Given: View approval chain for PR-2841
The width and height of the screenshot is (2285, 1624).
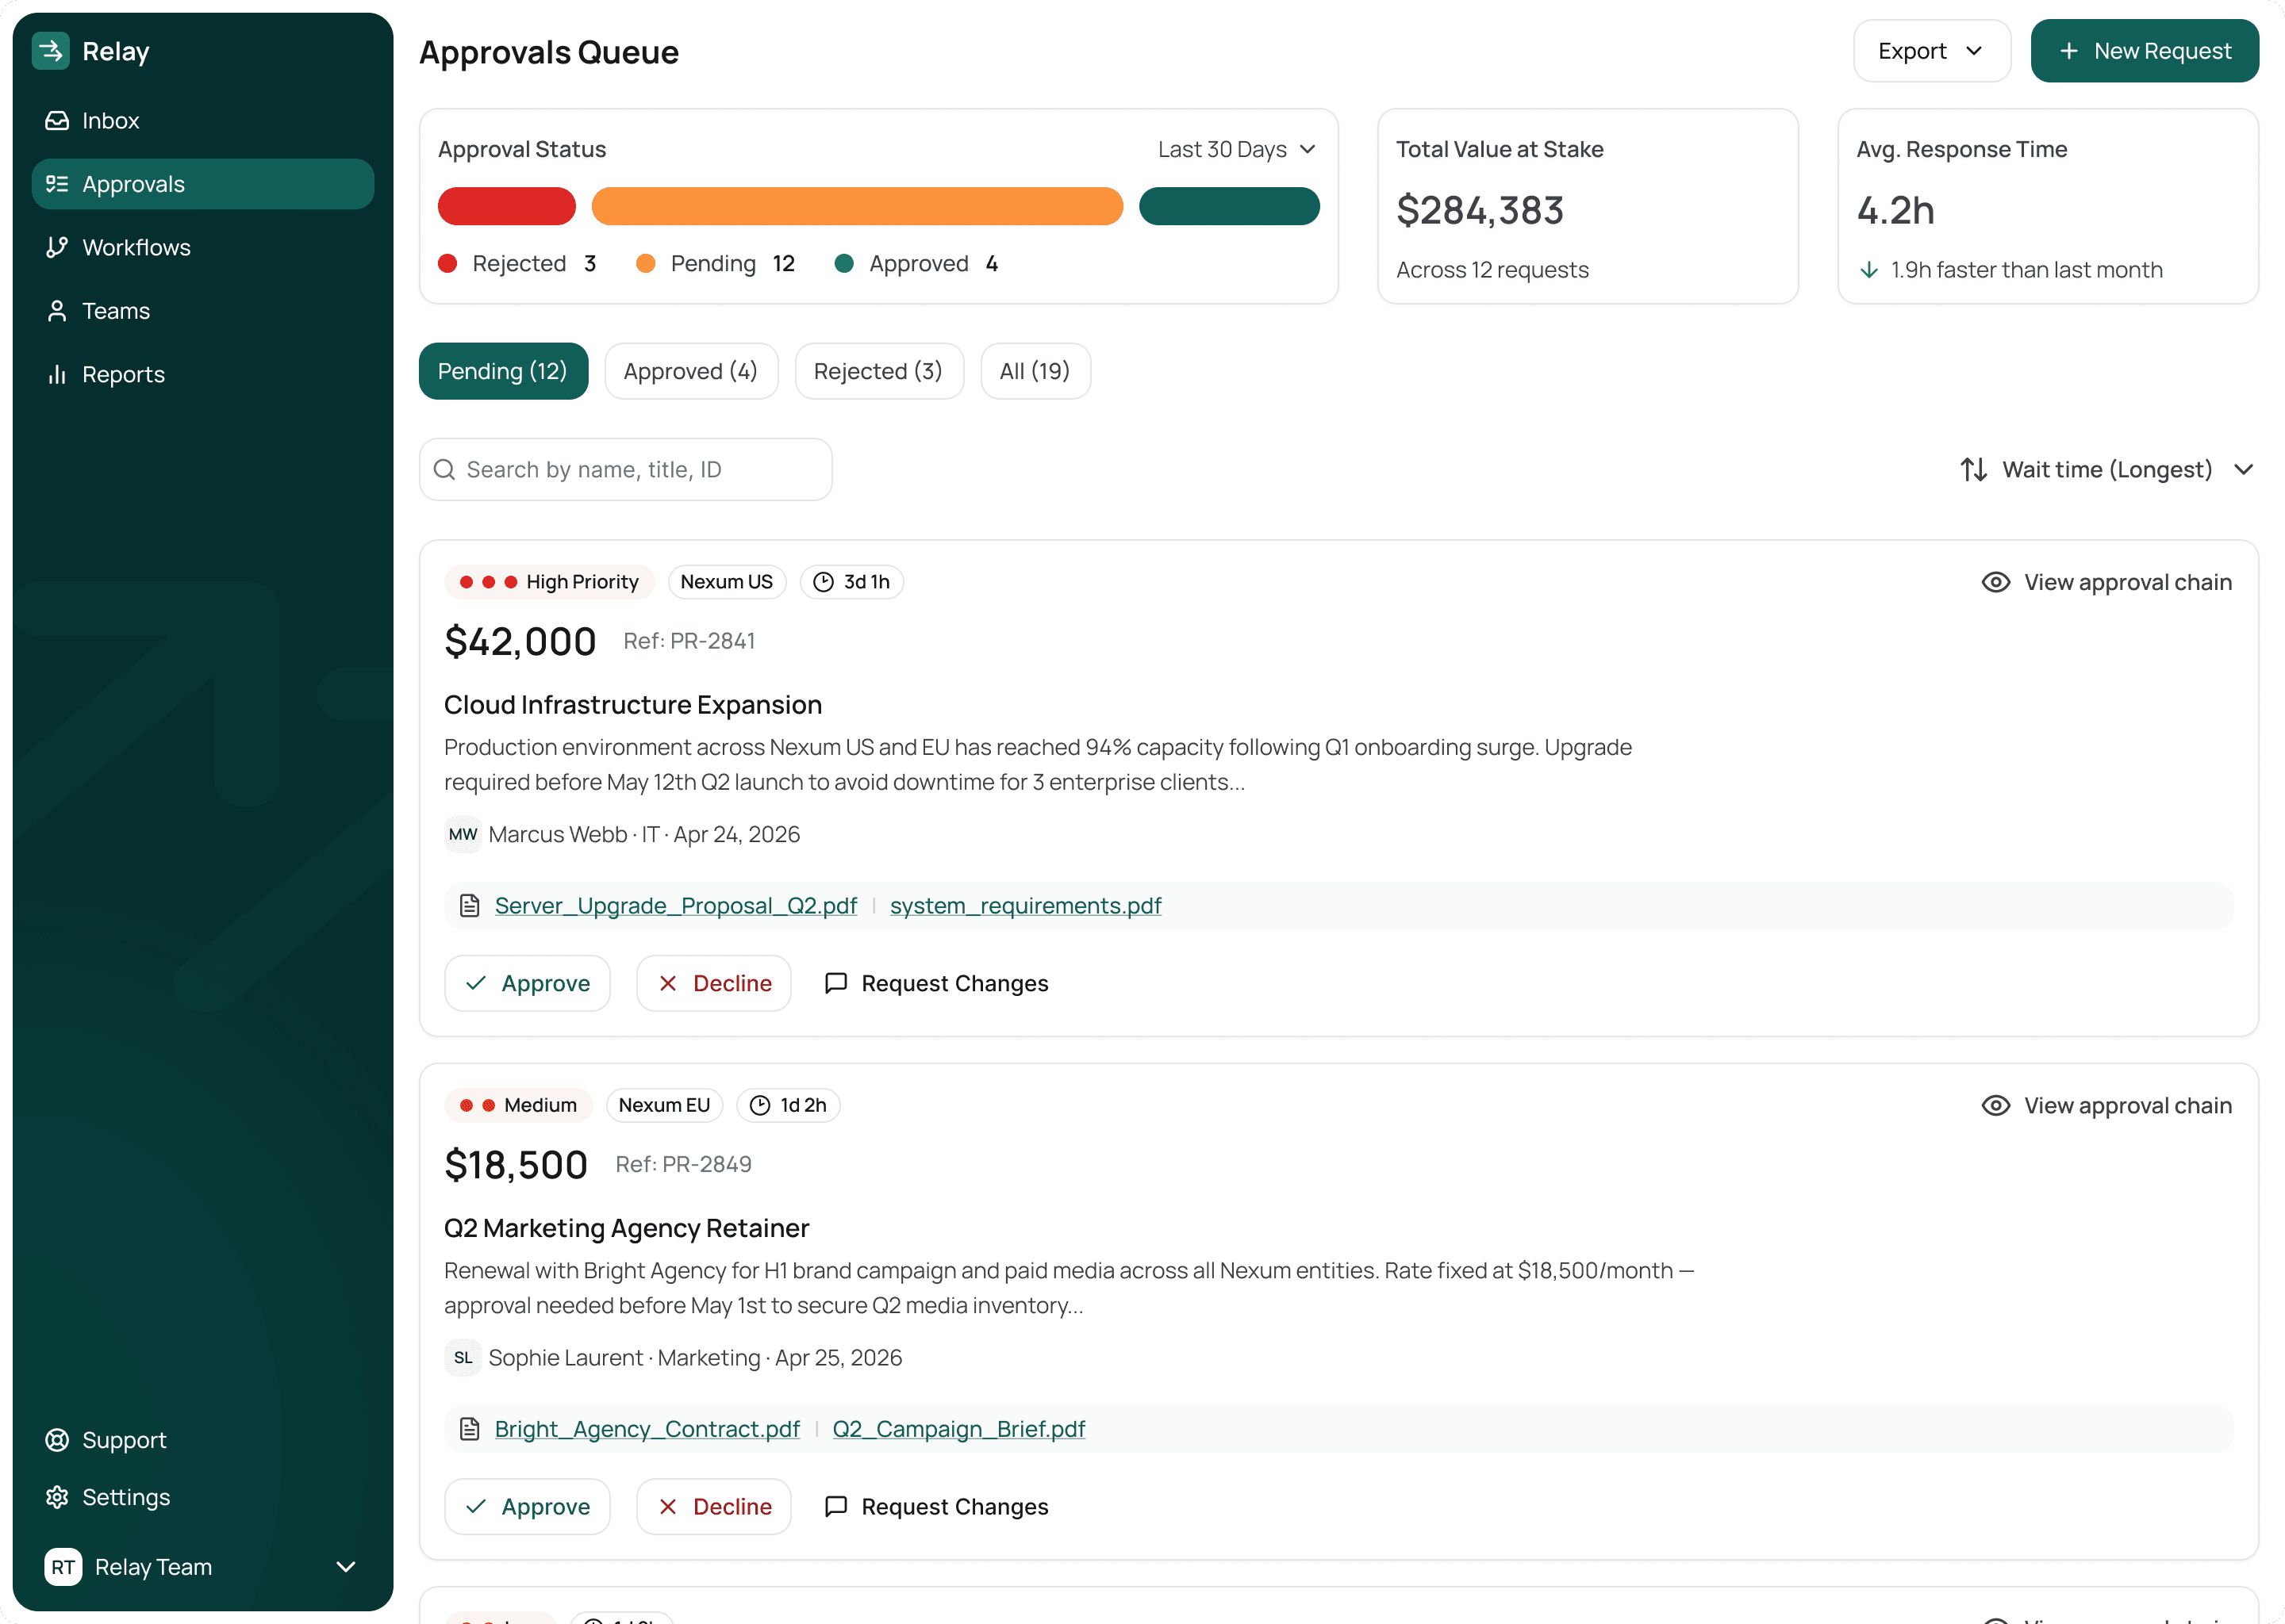Looking at the screenshot, I should coord(2107,582).
